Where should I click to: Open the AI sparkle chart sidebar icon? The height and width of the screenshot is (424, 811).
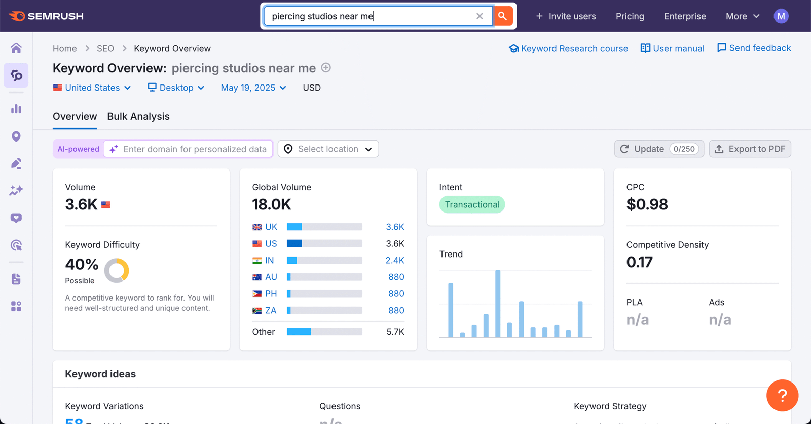click(16, 191)
